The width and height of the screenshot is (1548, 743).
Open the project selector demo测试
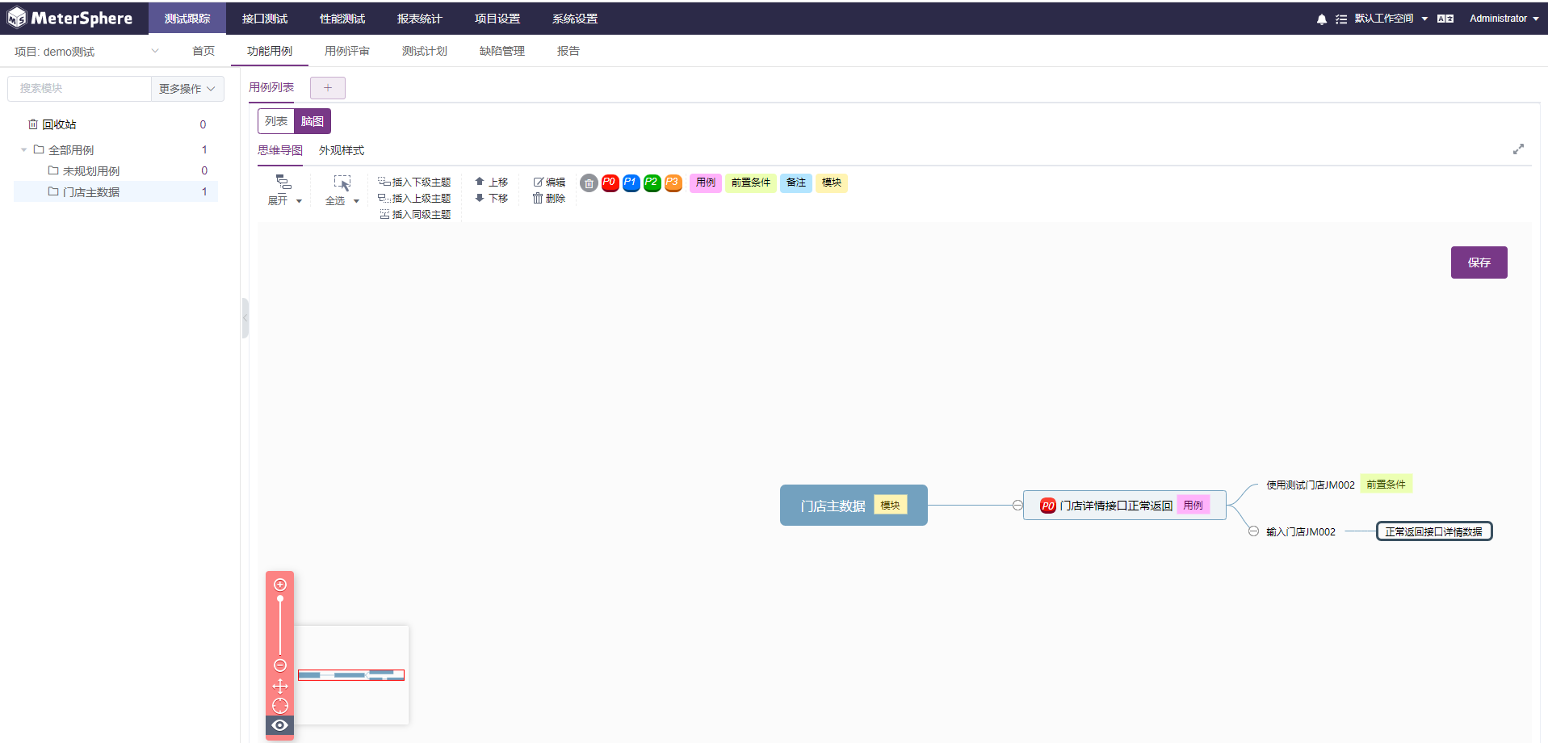86,51
